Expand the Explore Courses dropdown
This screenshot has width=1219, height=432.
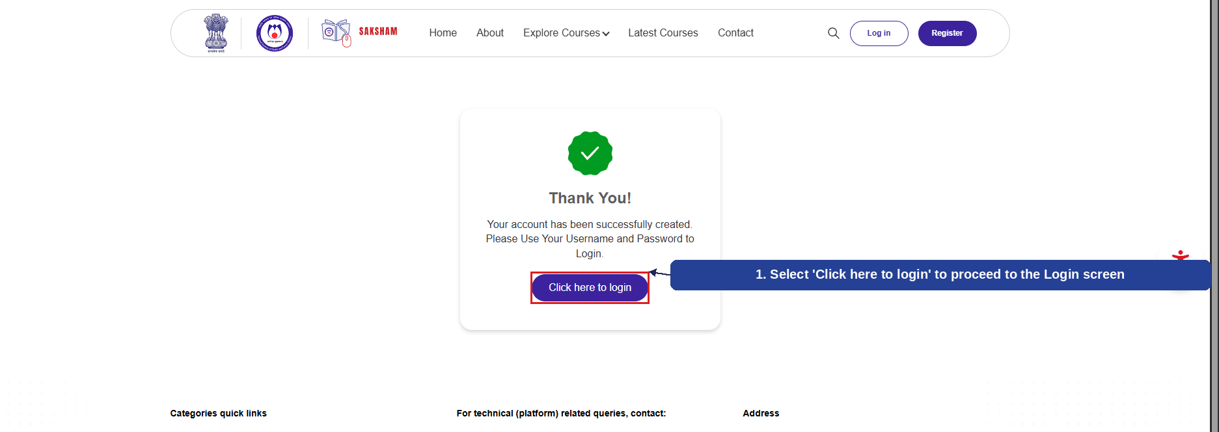[x=566, y=32]
